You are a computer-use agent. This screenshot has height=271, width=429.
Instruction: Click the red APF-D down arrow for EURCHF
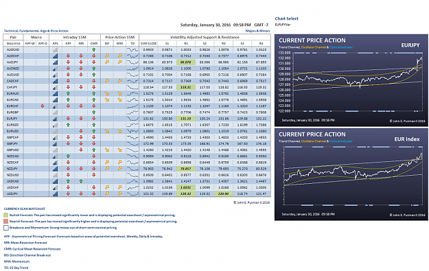[43, 106]
